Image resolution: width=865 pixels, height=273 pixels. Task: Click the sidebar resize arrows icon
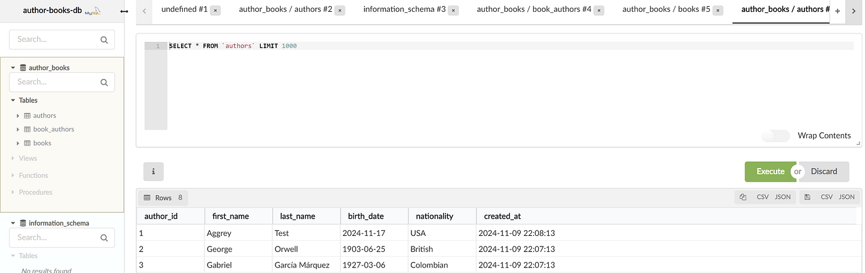pyautogui.click(x=124, y=11)
